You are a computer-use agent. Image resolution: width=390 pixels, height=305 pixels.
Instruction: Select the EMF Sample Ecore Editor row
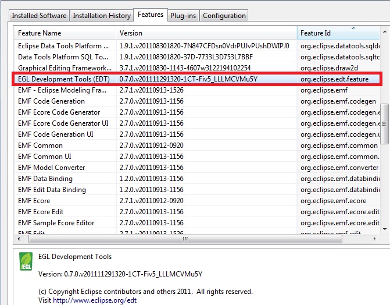pyautogui.click(x=197, y=223)
